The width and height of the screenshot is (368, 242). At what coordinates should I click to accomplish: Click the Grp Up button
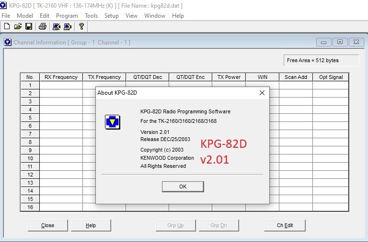[x=175, y=225]
